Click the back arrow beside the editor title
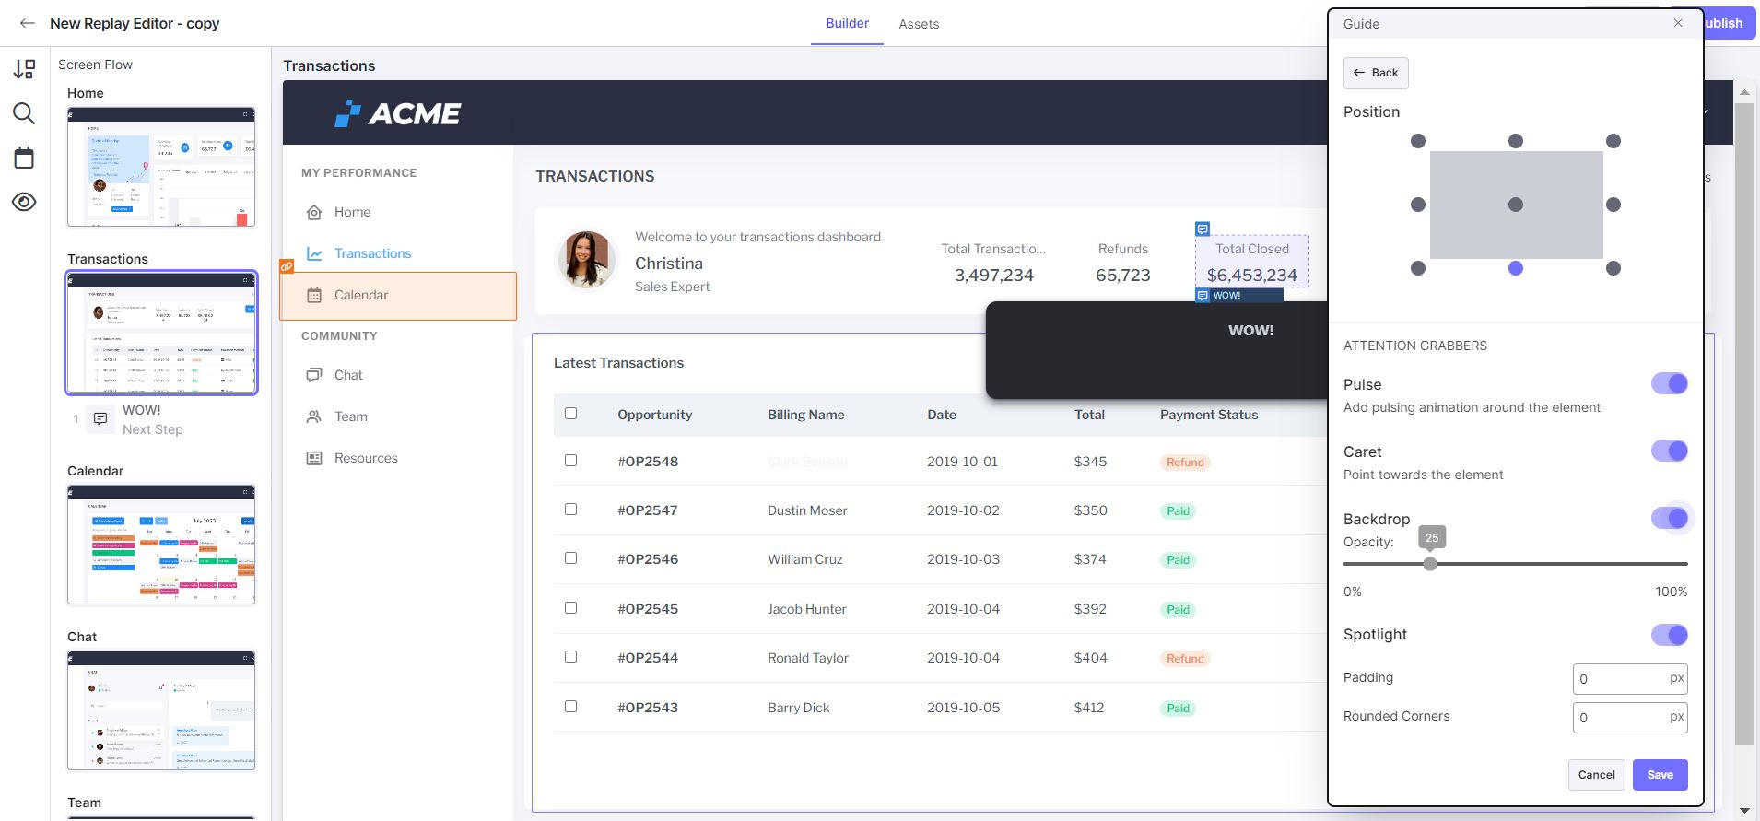This screenshot has height=821, width=1760. 28,23
